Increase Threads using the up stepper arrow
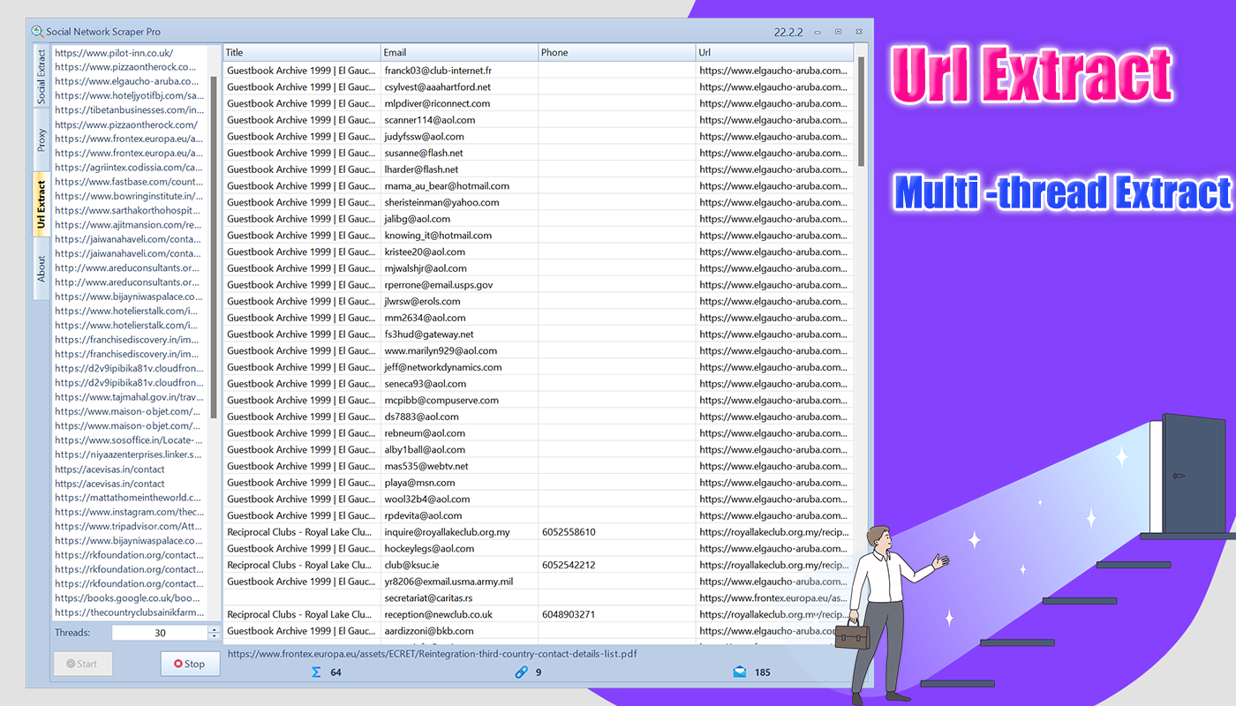Image resolution: width=1236 pixels, height=706 pixels. coord(213,628)
